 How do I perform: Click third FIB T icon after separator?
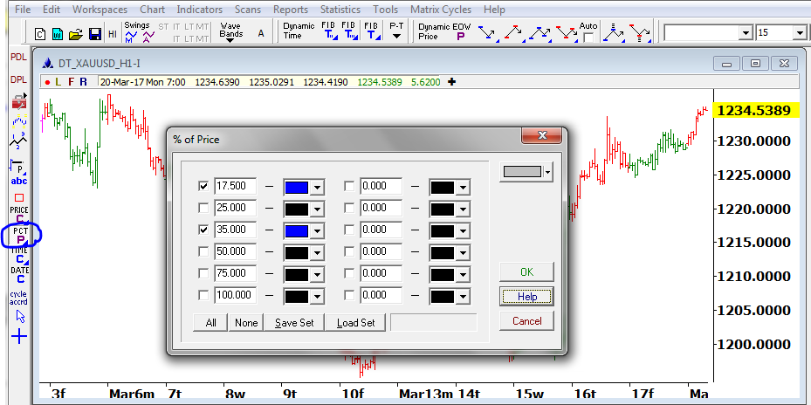[372, 31]
